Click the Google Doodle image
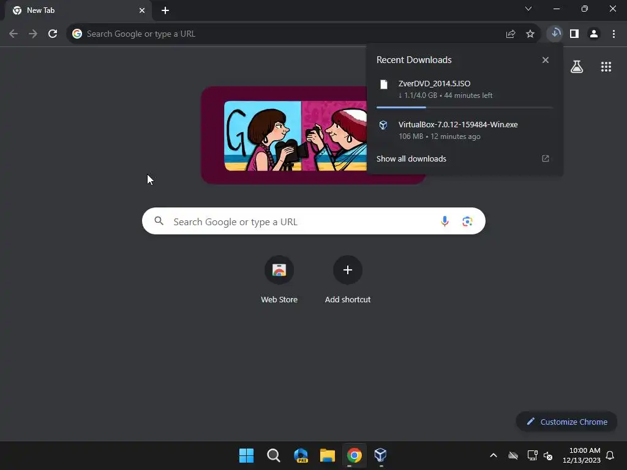This screenshot has width=627, height=470. tap(283, 135)
